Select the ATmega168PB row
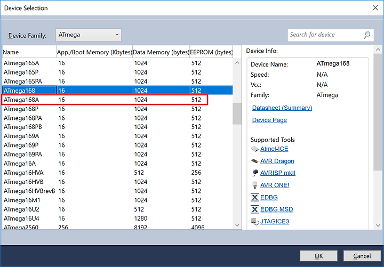 click(x=117, y=127)
